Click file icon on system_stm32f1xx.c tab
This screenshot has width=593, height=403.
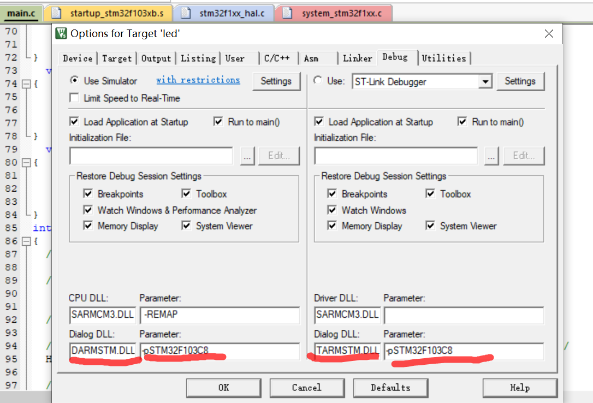pos(287,13)
